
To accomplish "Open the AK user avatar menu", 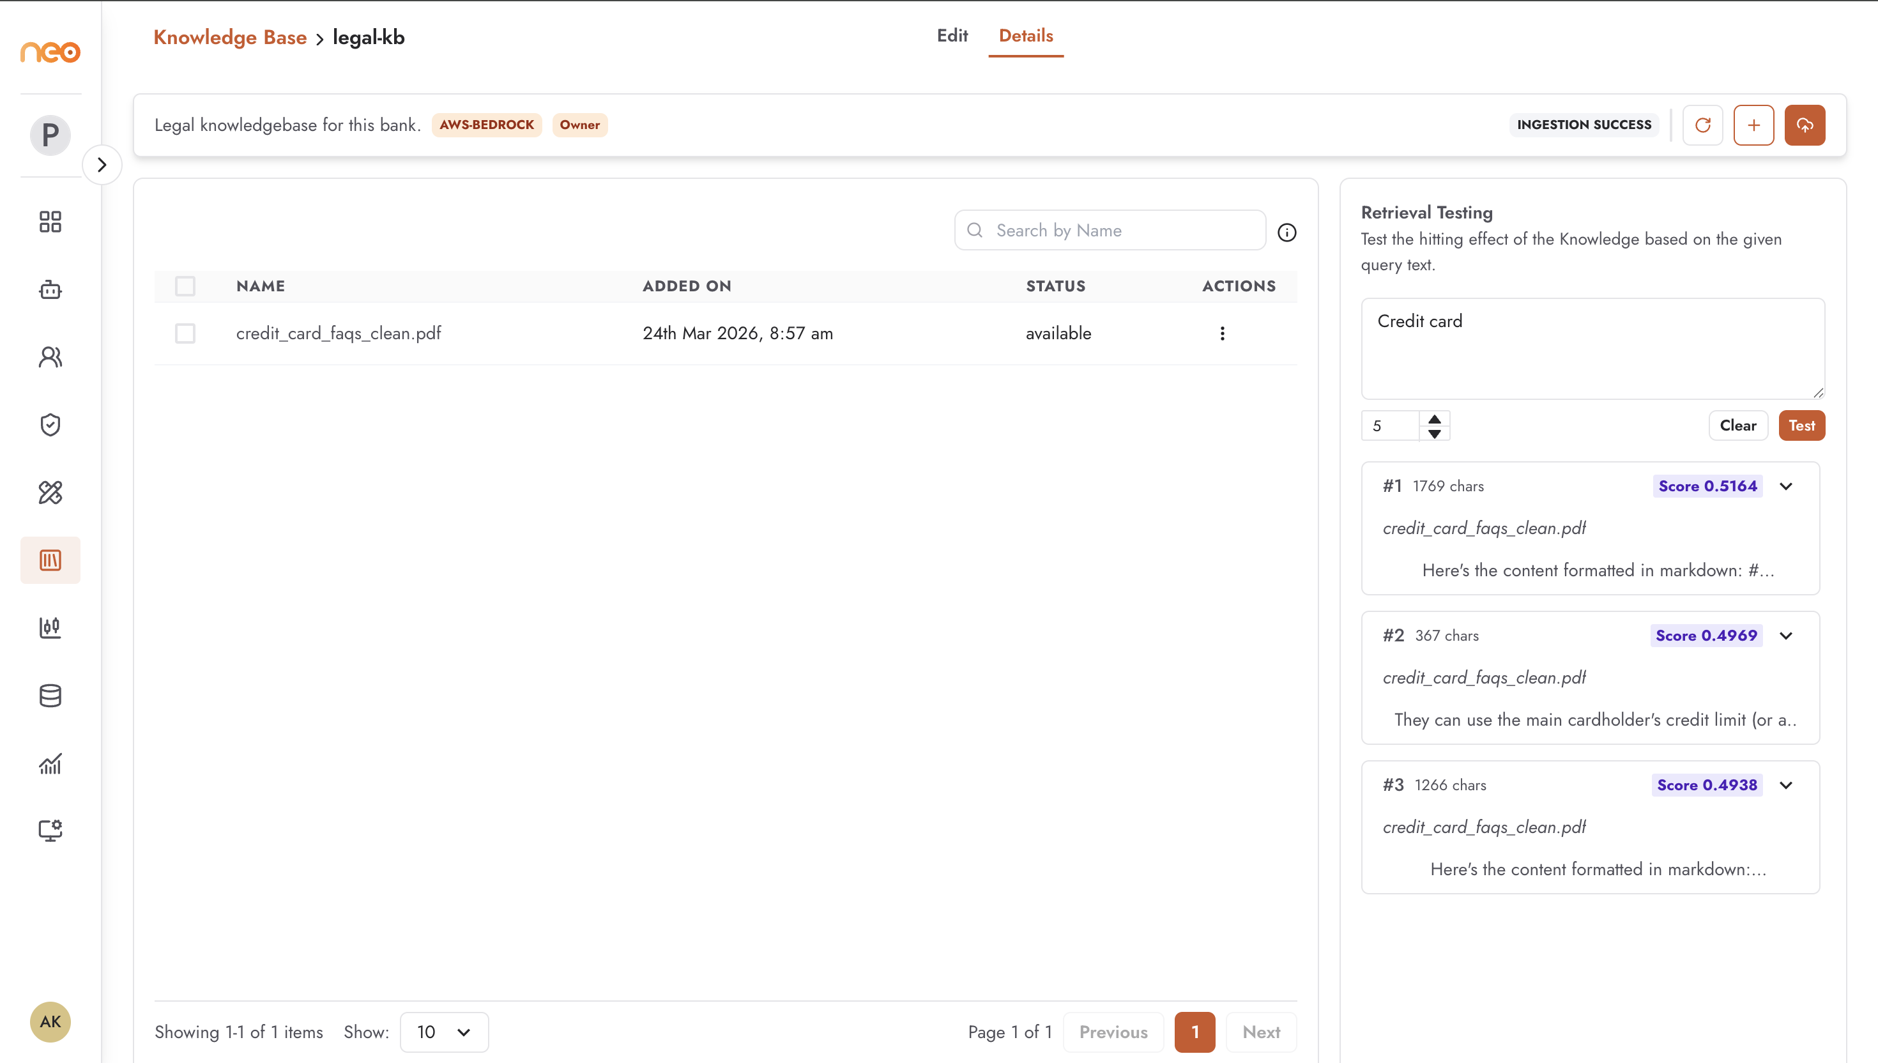I will (x=50, y=1021).
